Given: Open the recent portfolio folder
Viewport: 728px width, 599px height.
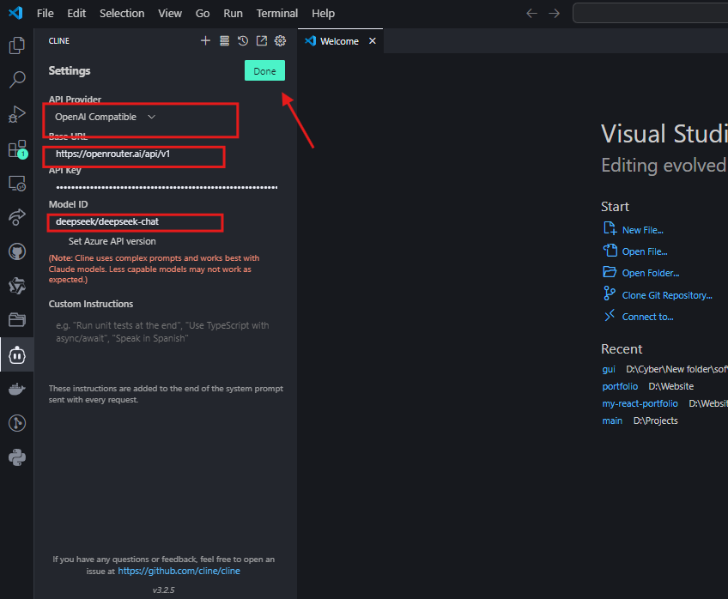Looking at the screenshot, I should [x=620, y=386].
